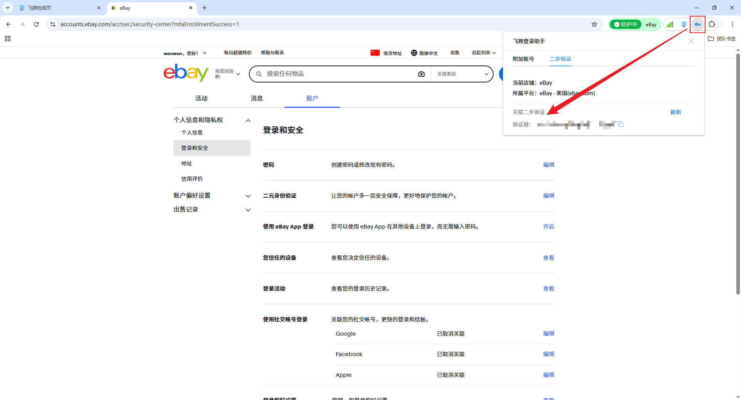Click 开启 for eBay App login

pyautogui.click(x=548, y=227)
